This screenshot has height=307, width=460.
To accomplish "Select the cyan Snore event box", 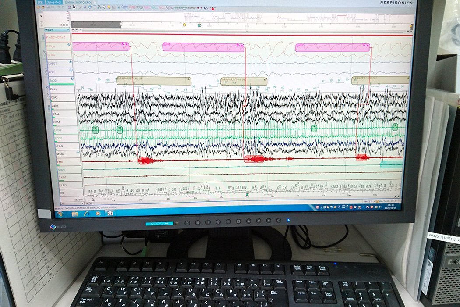I will 391,164.
